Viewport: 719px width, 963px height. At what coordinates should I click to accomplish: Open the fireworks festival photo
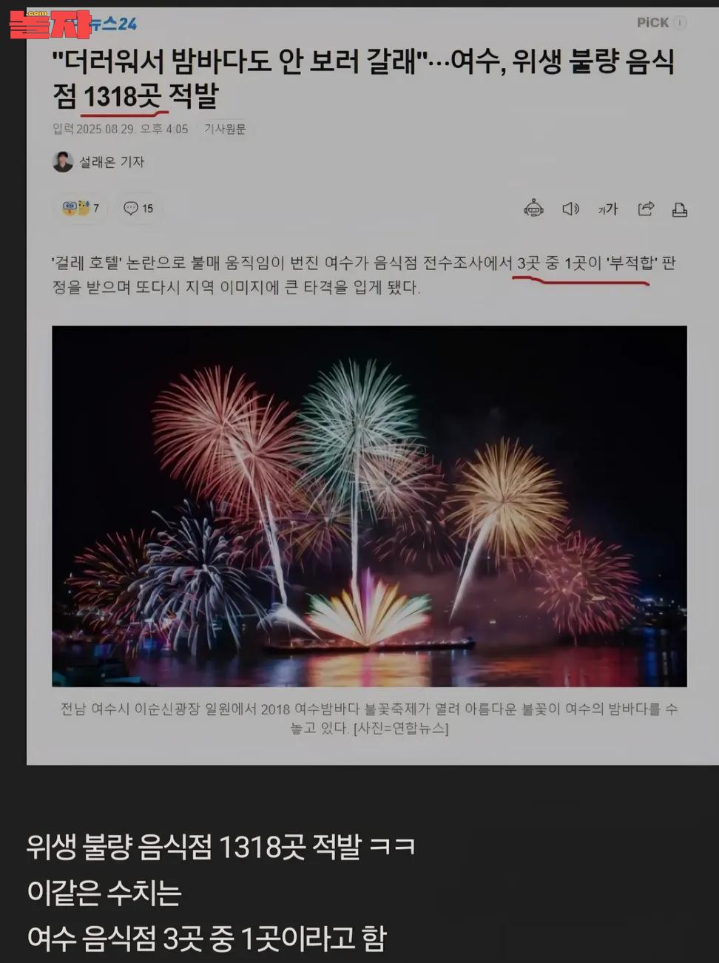[369, 506]
